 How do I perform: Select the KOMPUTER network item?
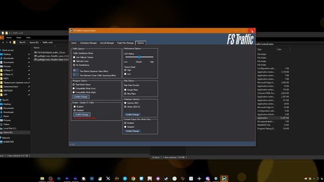[x=9, y=142]
